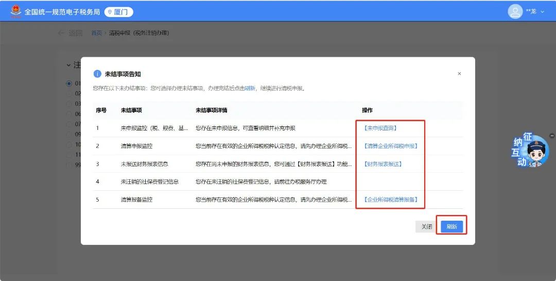Click the 全国统一规范电子税务局 title

coord(62,12)
